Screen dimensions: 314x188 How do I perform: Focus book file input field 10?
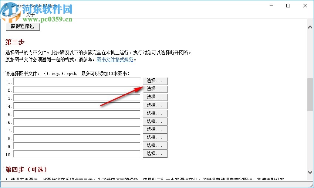[x=77, y=154]
